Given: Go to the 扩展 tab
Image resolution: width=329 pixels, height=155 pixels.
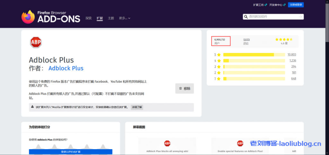Looking at the screenshot, I should (x=100, y=18).
